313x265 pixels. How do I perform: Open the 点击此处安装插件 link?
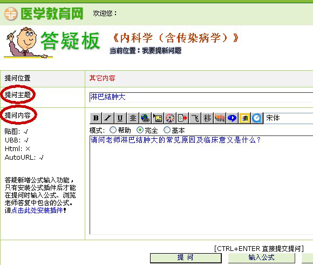pos(37,210)
